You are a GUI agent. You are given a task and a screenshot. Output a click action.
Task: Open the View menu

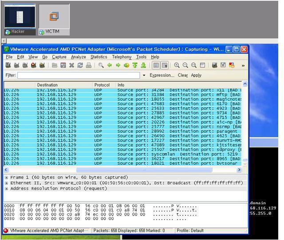click(x=33, y=57)
